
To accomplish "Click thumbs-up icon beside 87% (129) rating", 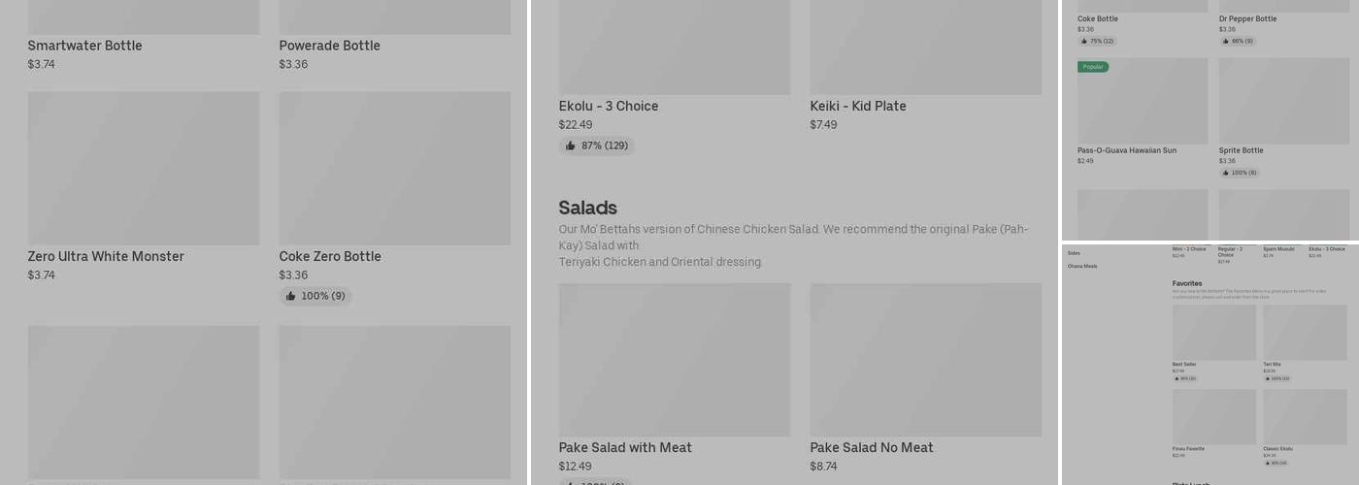I will click(570, 146).
